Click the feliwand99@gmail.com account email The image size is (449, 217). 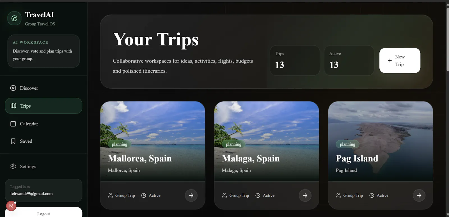(x=31, y=193)
